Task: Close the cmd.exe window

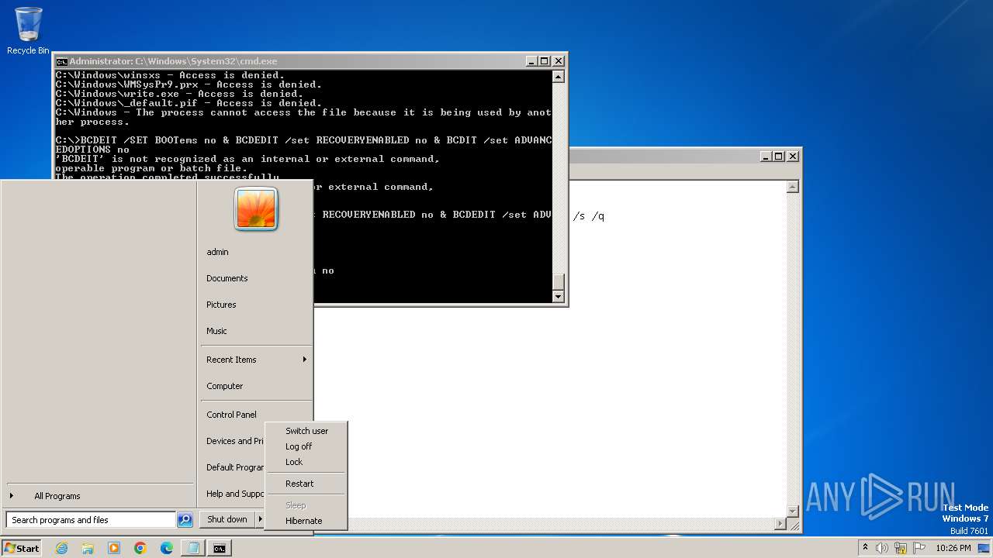Action: click(x=559, y=61)
